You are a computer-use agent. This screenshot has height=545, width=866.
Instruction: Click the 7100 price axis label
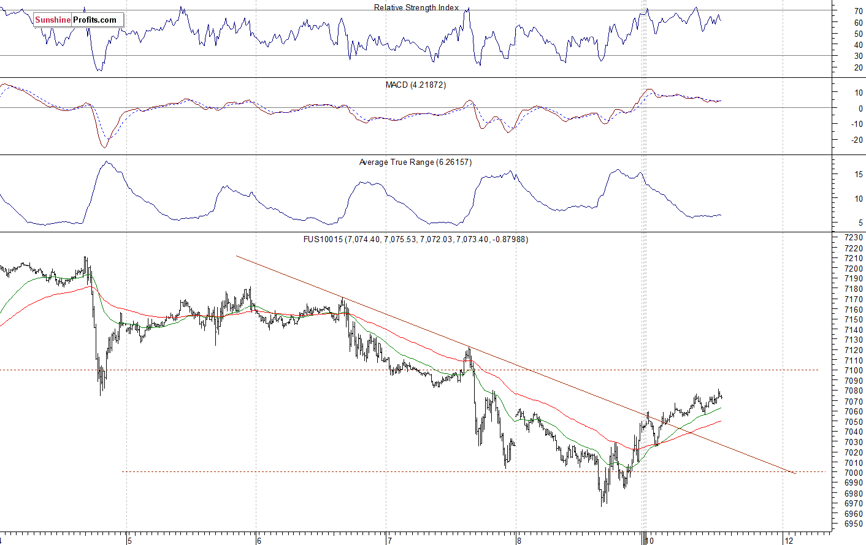[853, 370]
